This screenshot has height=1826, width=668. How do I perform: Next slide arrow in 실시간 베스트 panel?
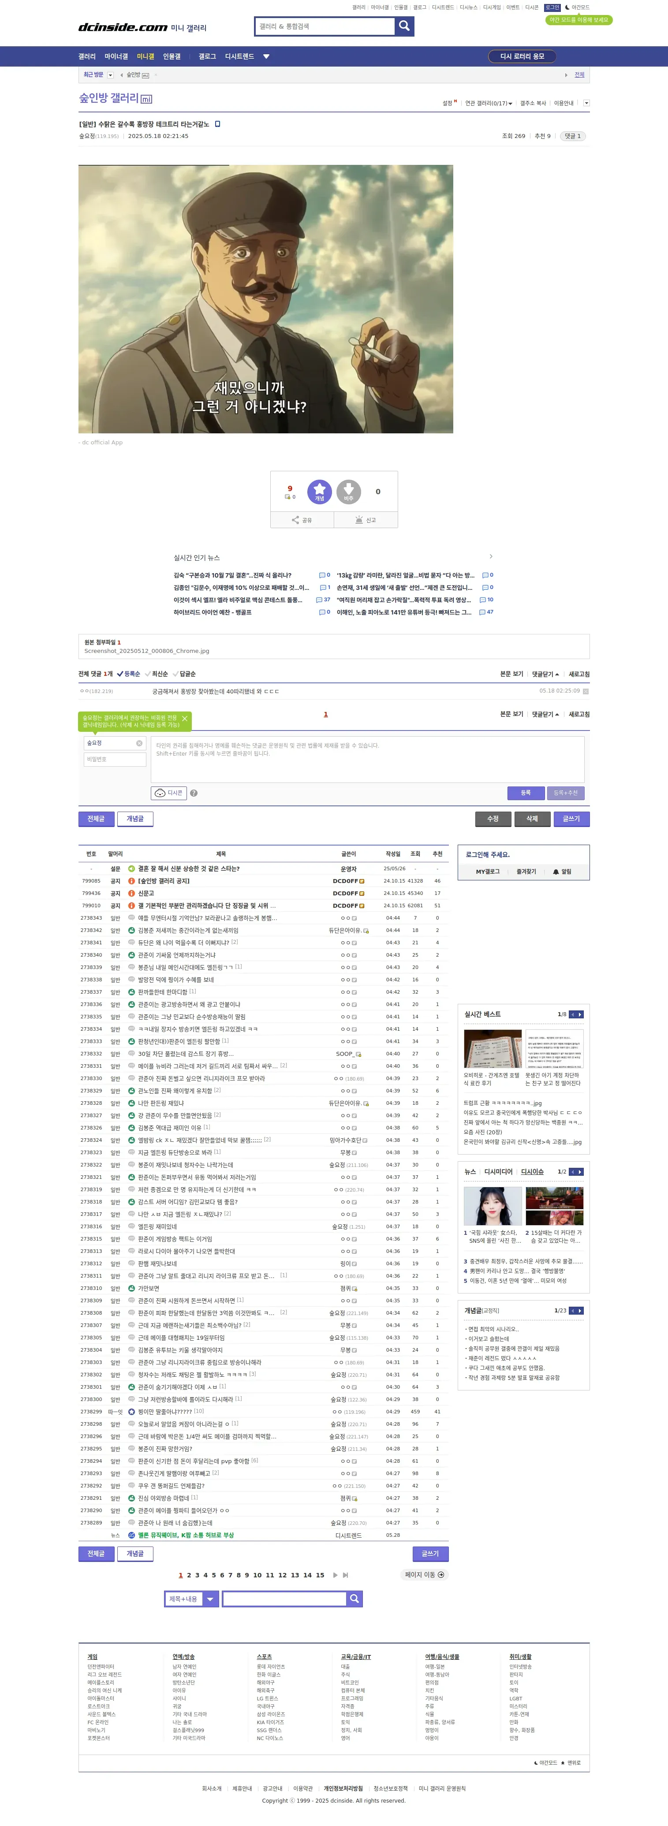click(x=580, y=1014)
